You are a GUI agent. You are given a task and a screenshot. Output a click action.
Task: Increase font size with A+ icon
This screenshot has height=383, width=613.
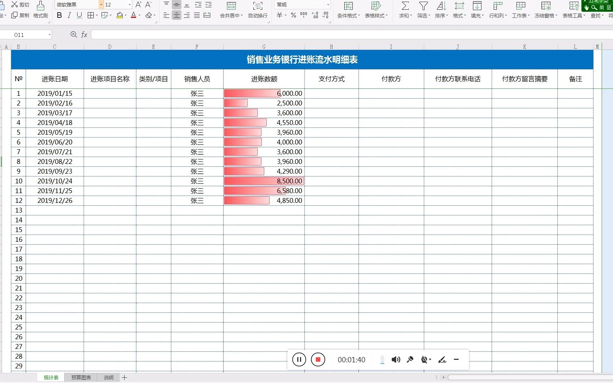coord(138,4)
